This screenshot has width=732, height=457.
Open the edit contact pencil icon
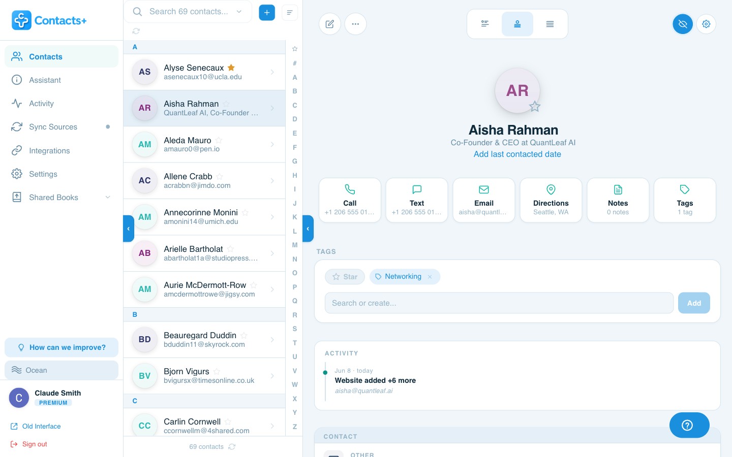(330, 24)
